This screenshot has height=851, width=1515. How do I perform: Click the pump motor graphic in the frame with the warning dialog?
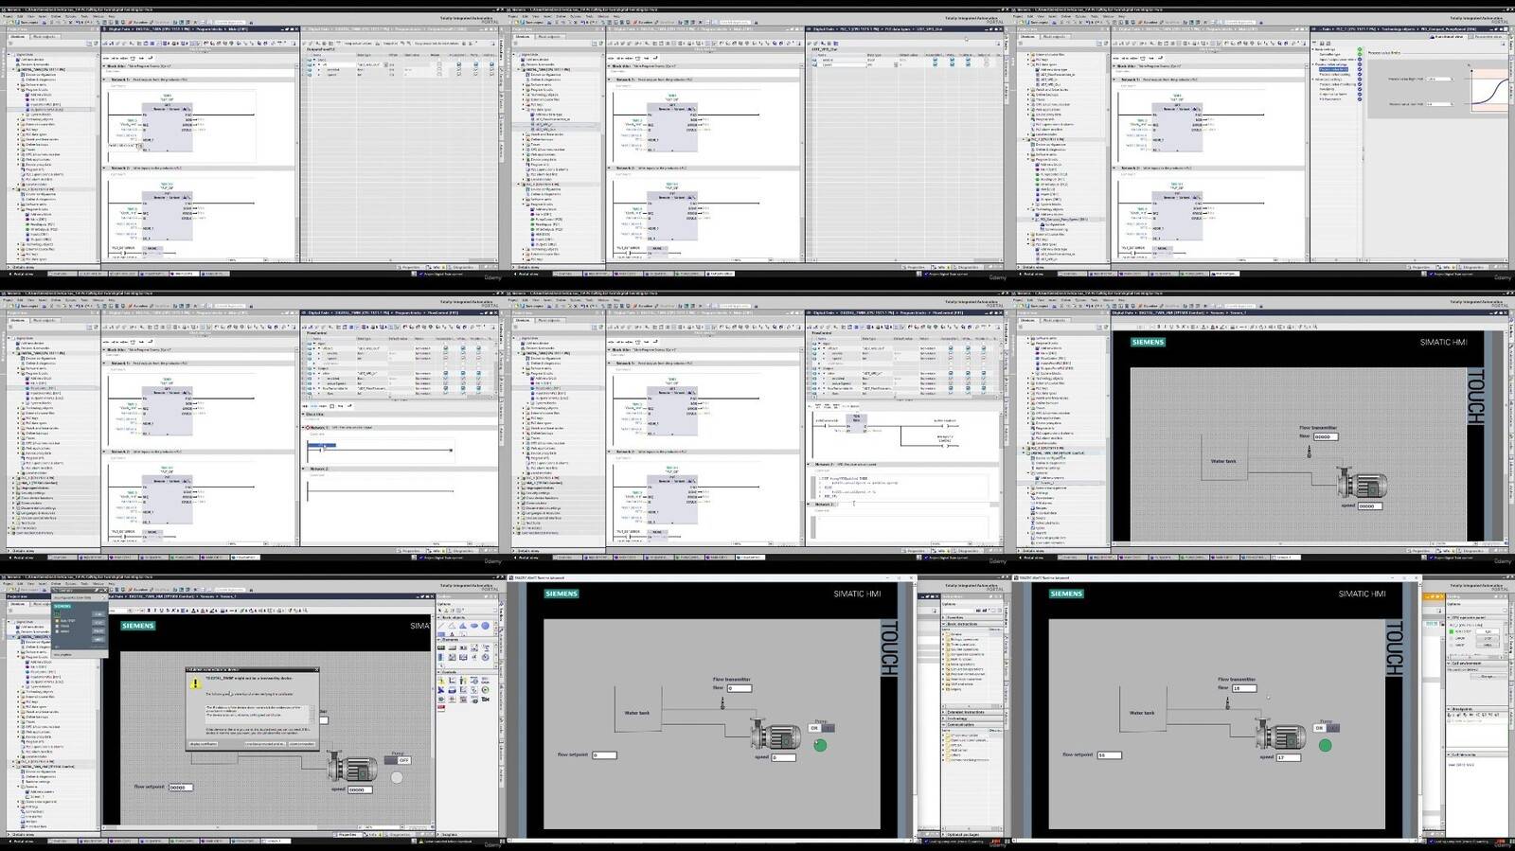[351, 767]
